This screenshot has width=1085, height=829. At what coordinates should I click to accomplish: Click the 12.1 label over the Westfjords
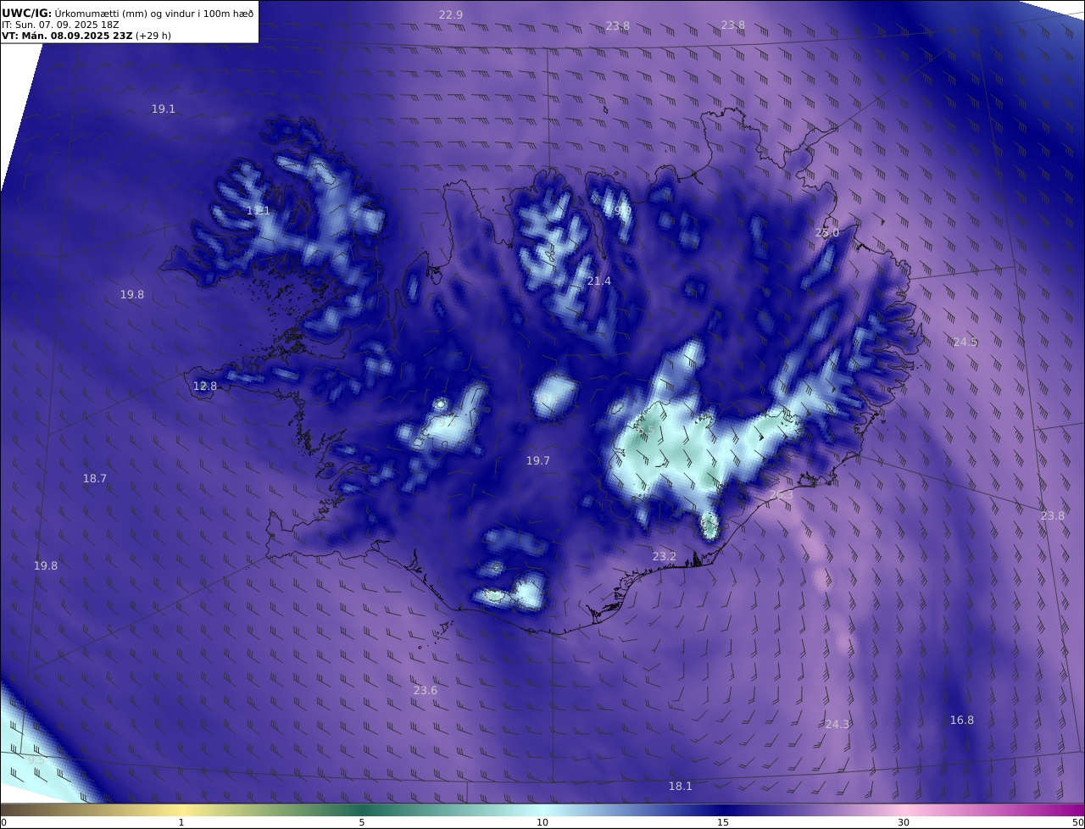tap(259, 211)
